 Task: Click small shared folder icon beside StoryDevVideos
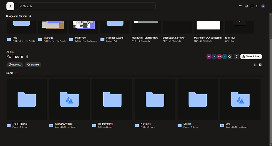point(51,125)
